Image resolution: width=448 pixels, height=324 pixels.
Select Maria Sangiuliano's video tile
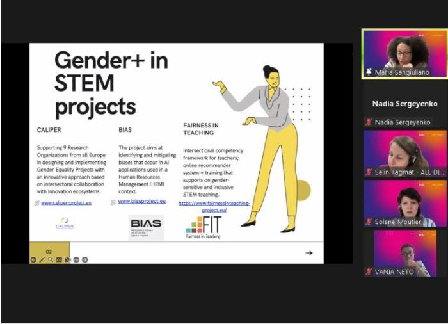[404, 53]
